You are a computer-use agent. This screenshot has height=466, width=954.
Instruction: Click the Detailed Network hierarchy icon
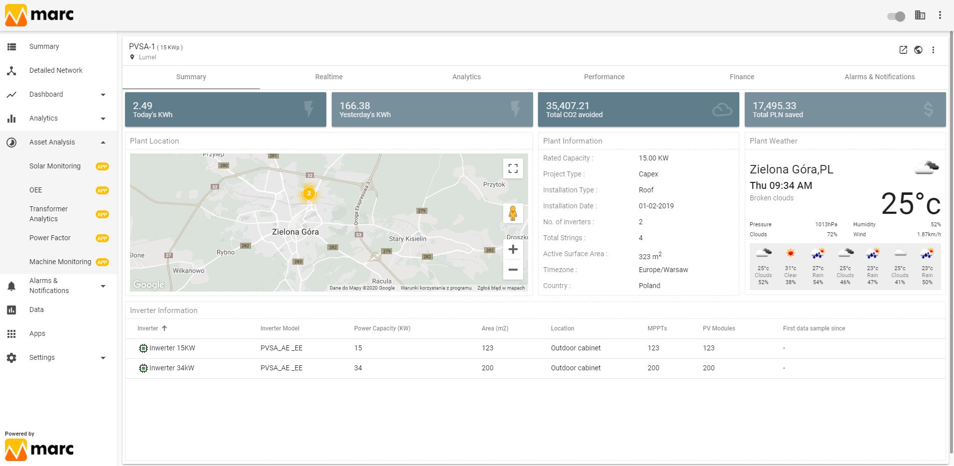(x=11, y=71)
